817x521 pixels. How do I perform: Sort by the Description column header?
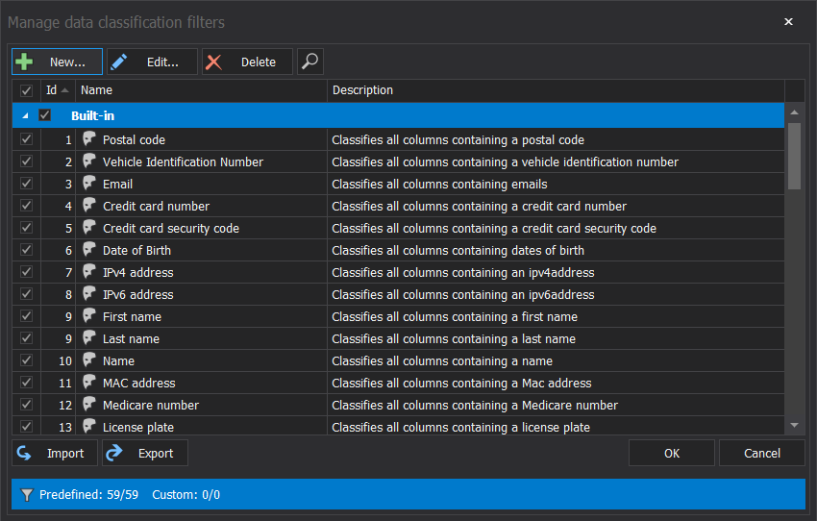[x=556, y=90]
